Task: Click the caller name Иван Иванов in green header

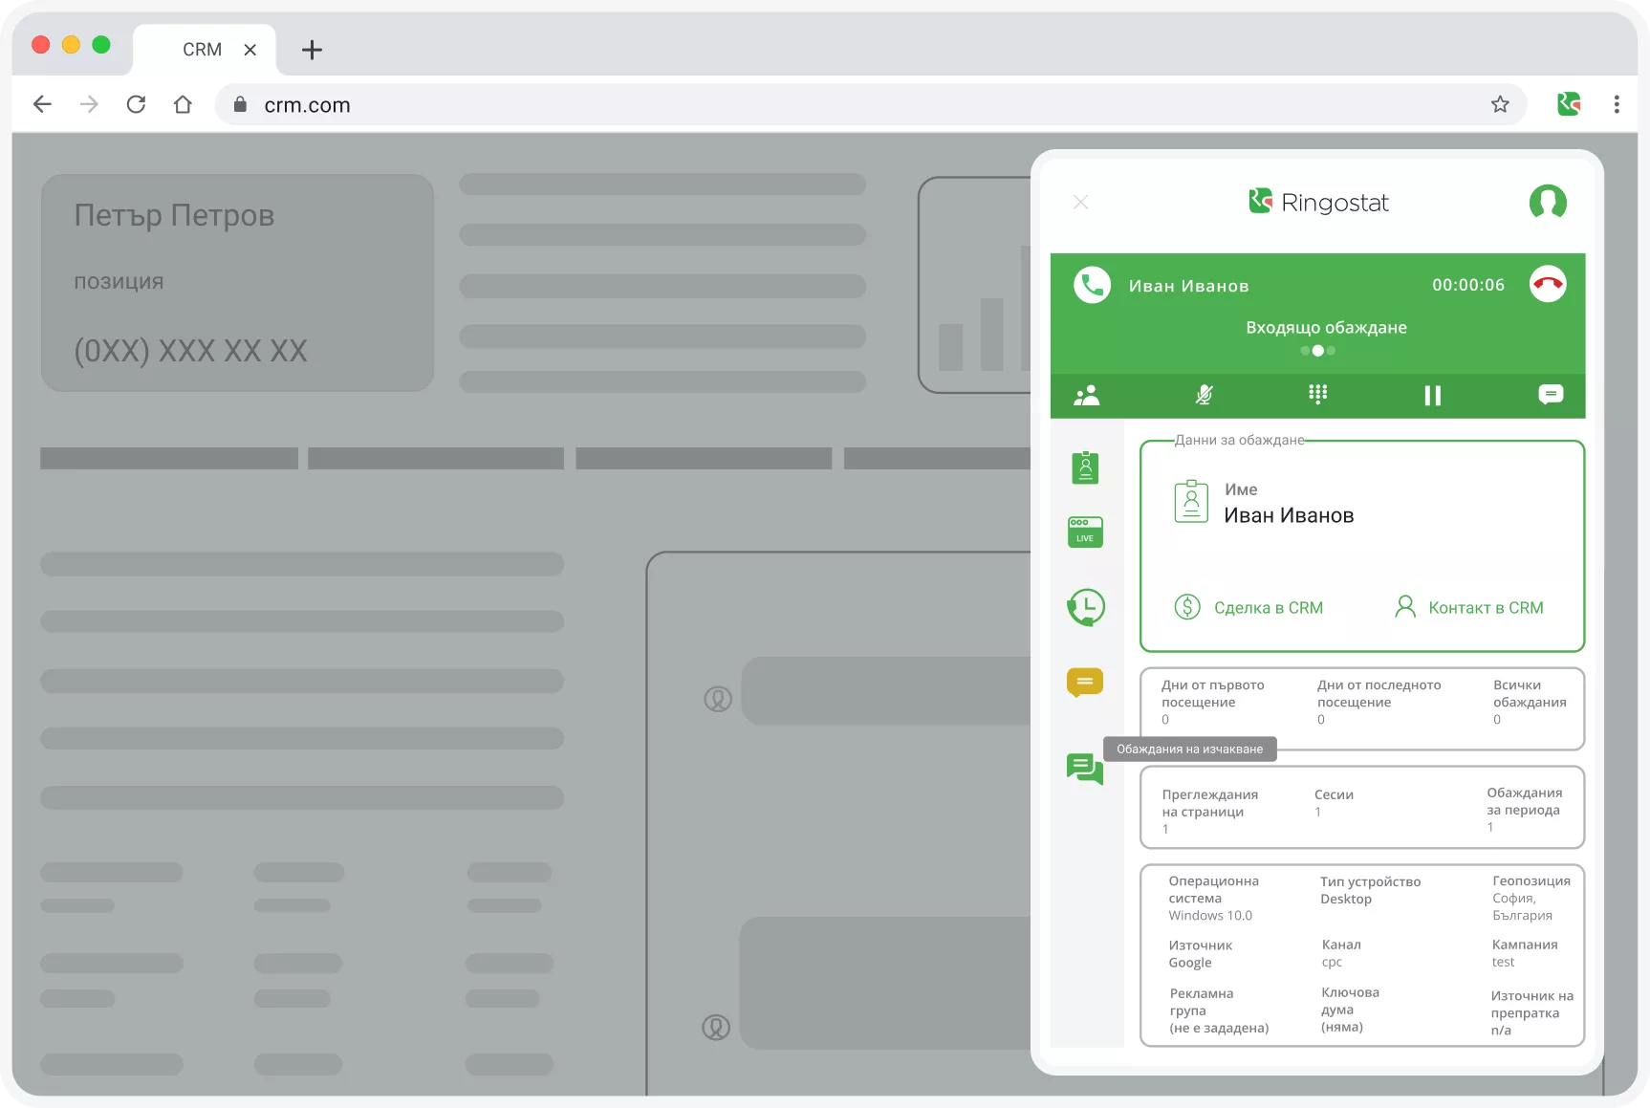Action: (x=1188, y=286)
